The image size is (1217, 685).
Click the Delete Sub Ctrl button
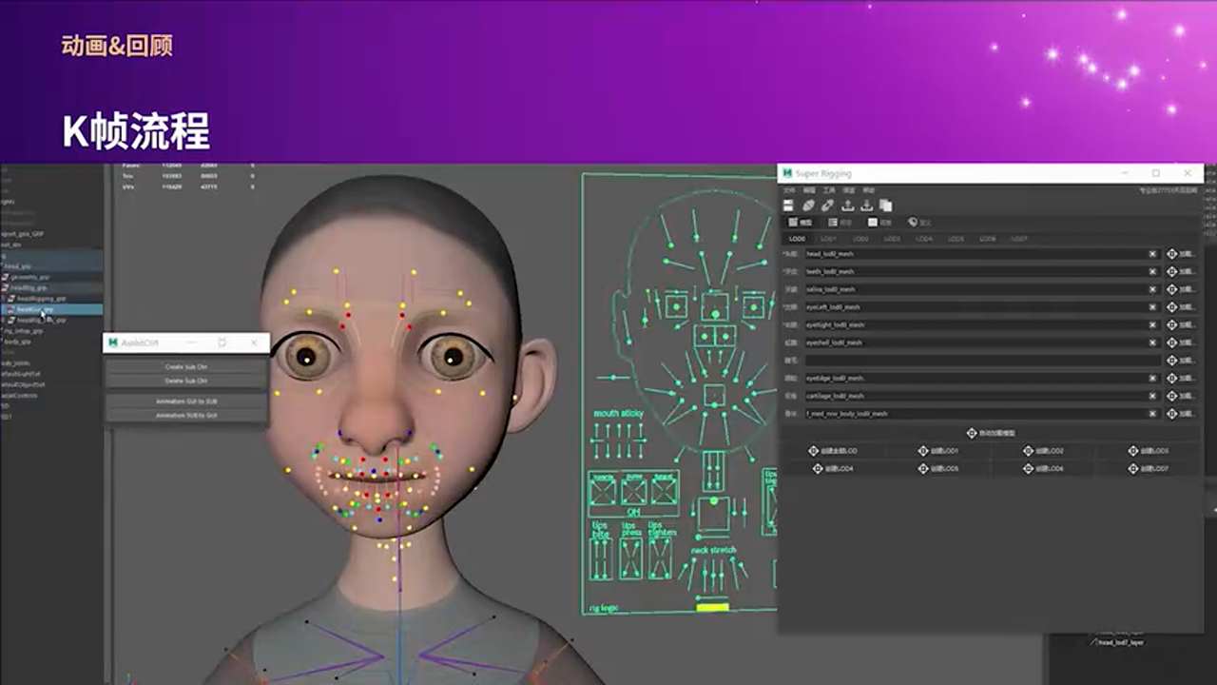coord(187,380)
